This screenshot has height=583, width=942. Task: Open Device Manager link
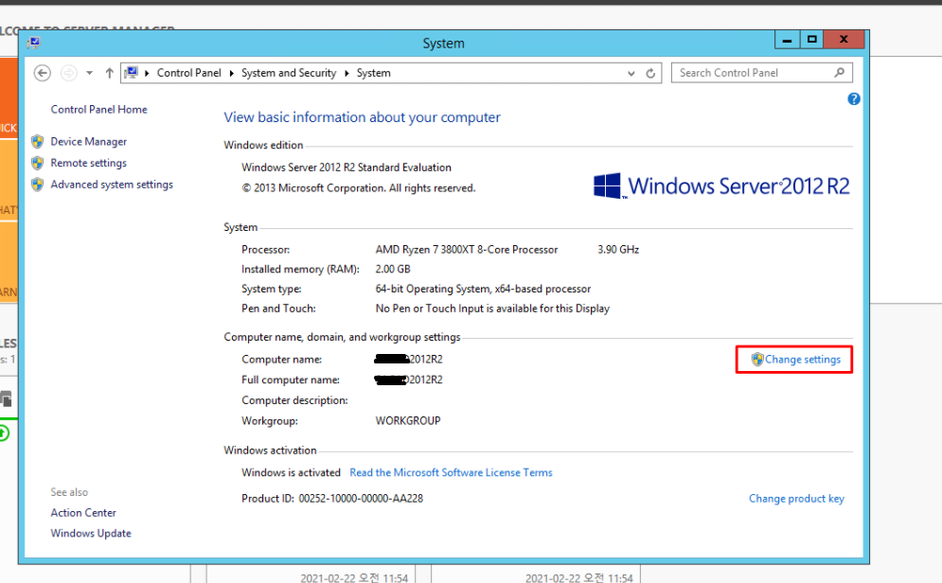click(x=88, y=142)
